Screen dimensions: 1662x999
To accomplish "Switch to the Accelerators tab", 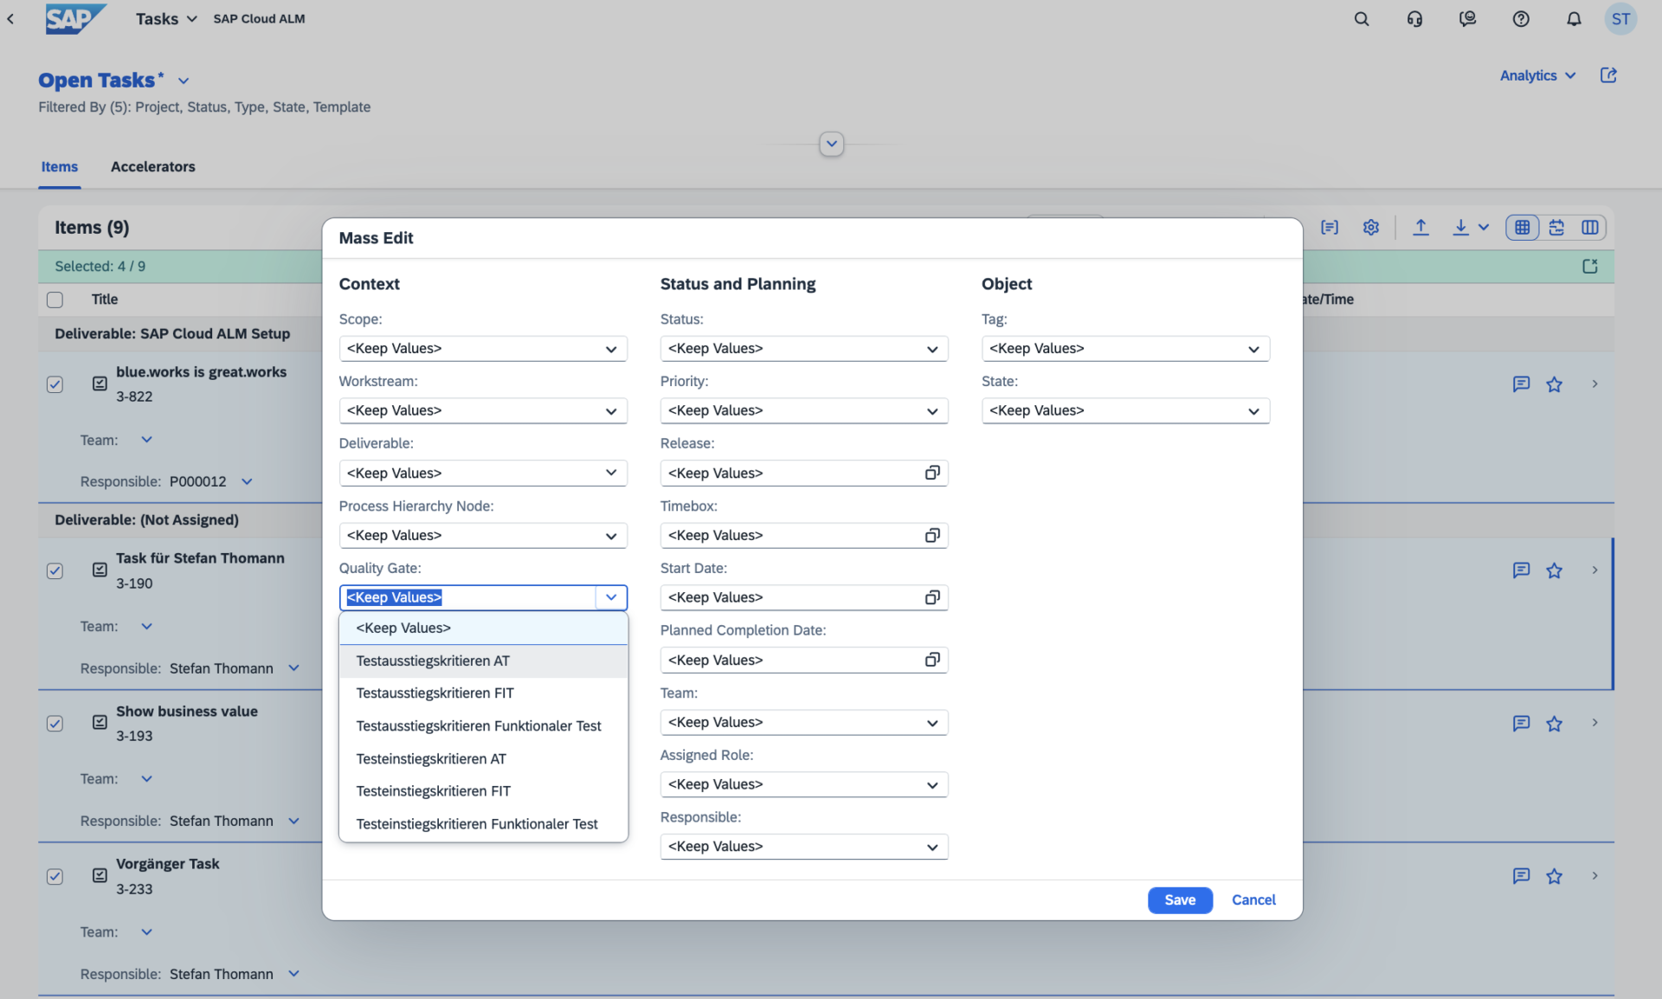I will click(x=152, y=167).
